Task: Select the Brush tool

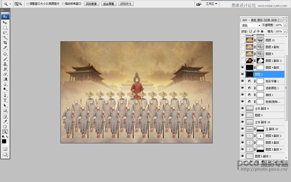Action: 5,59
